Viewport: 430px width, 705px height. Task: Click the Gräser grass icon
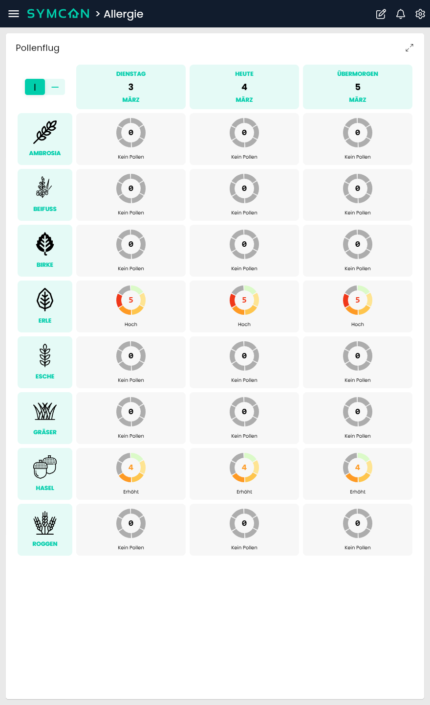pos(45,411)
